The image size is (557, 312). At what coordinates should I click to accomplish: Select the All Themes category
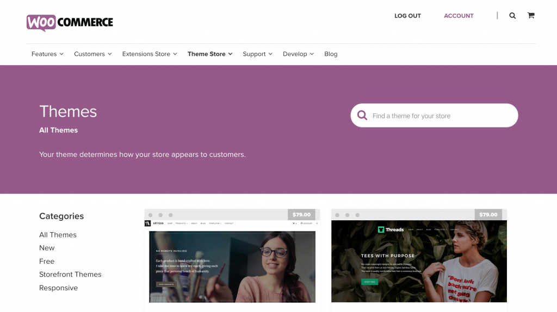pyautogui.click(x=58, y=235)
